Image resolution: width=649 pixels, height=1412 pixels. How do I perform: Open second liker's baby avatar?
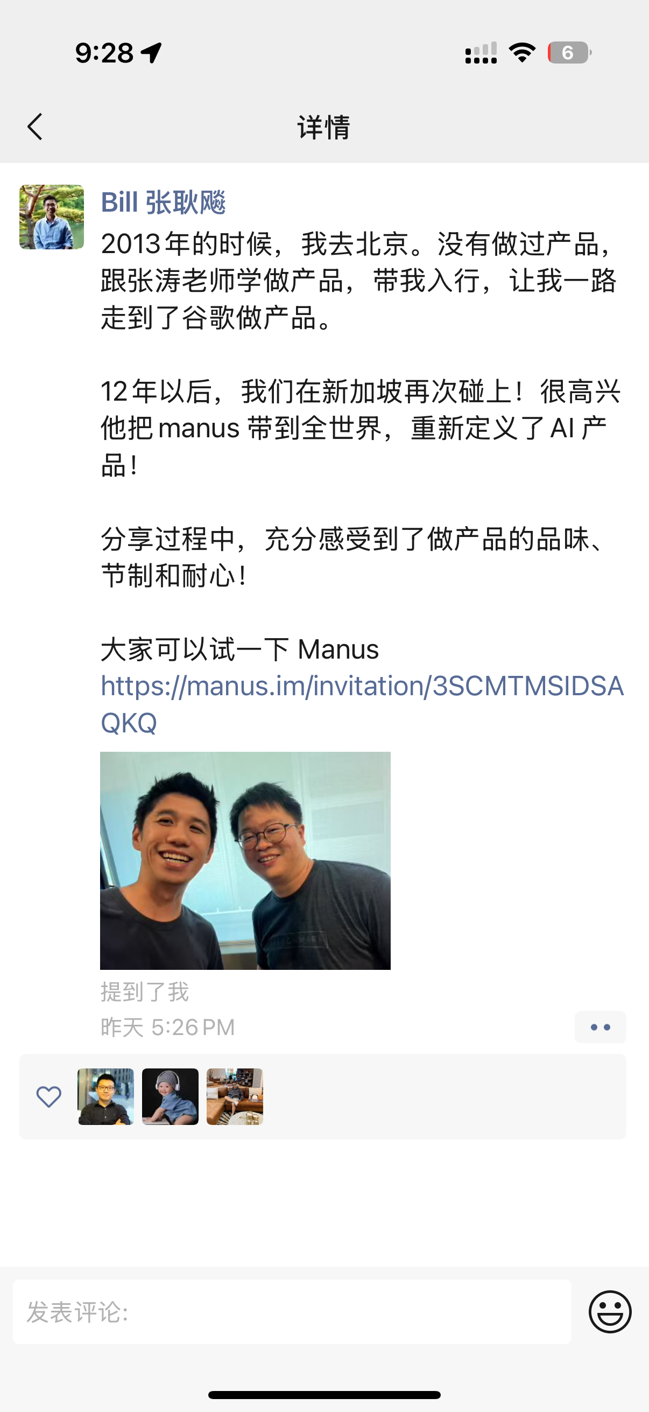click(x=171, y=1096)
